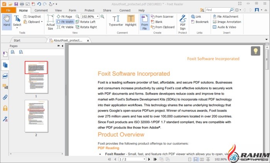Switch to the Comment ribbon tab
Viewport: 270px width, 163px height.
click(41, 10)
